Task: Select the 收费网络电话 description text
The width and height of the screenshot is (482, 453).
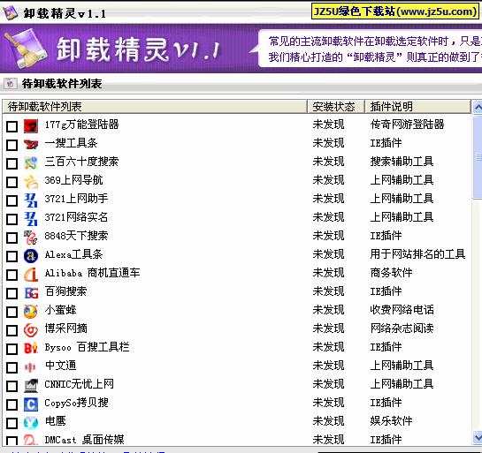Action: [402, 310]
